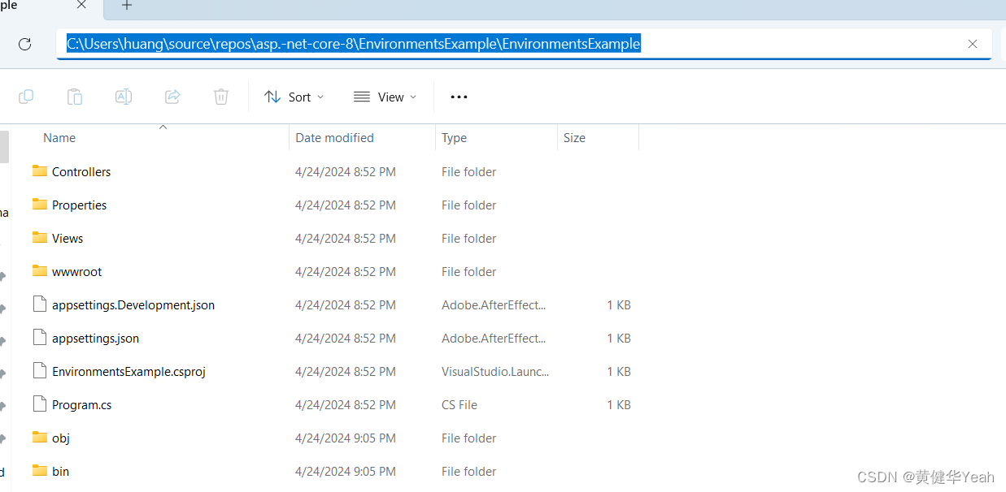Open the See more ellipsis menu
Viewport: 1006px width, 492px height.
[x=459, y=97]
